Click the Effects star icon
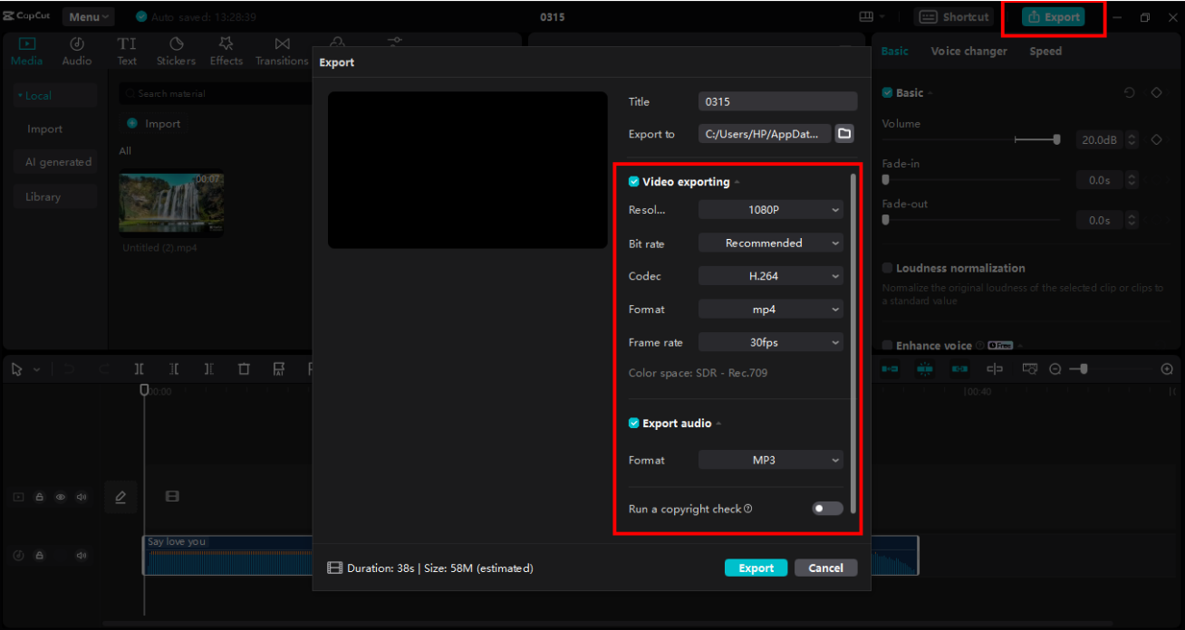 pyautogui.click(x=226, y=43)
